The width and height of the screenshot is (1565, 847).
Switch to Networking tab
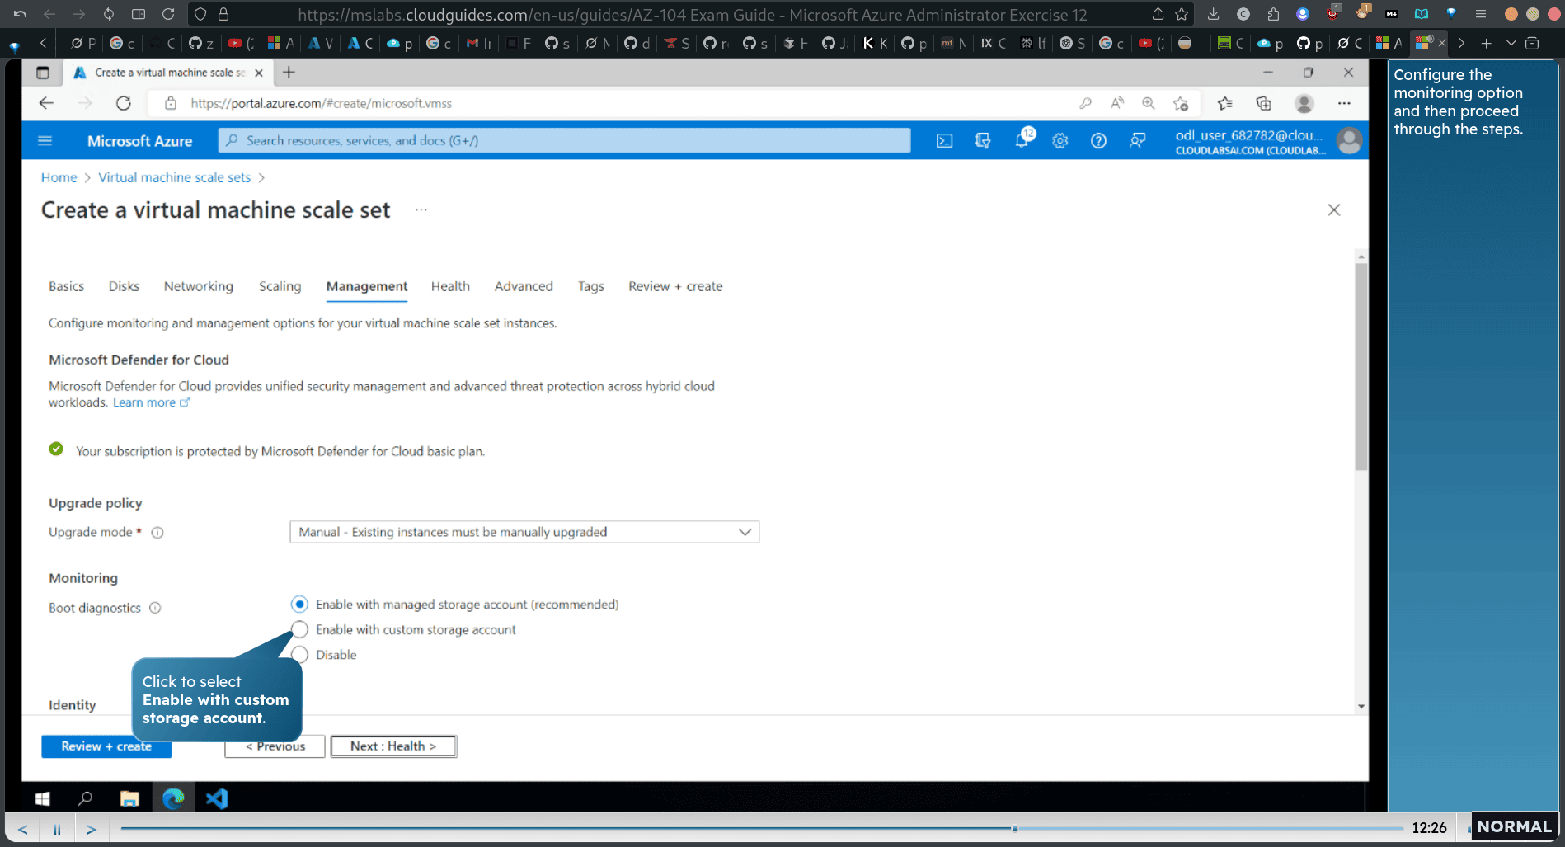pyautogui.click(x=198, y=286)
